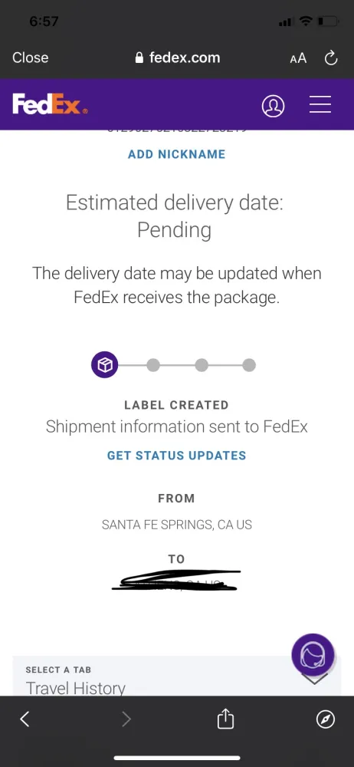Viewport: 354px width, 767px height.
Task: Tap the fedex.com address bar
Action: pos(177,58)
